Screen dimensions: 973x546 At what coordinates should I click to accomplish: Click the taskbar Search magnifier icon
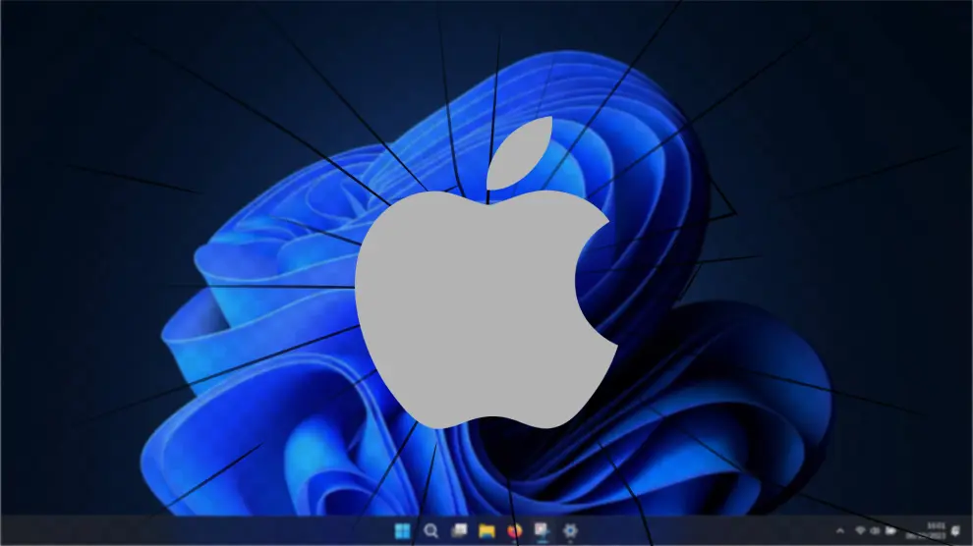(x=429, y=531)
